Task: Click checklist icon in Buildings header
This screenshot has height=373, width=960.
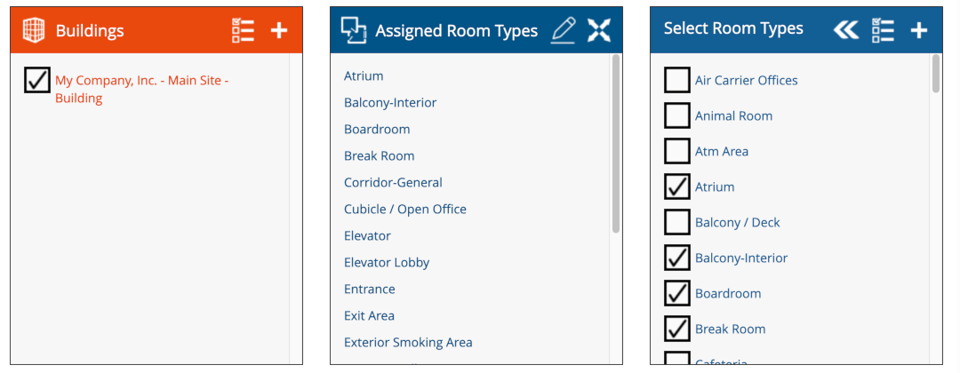Action: point(243,30)
